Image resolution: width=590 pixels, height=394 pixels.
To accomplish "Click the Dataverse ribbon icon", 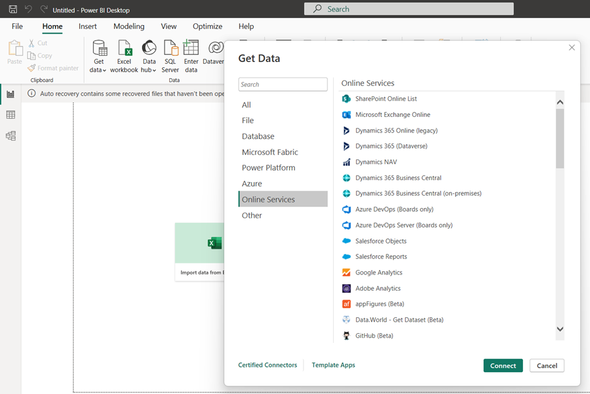I will pyautogui.click(x=216, y=48).
